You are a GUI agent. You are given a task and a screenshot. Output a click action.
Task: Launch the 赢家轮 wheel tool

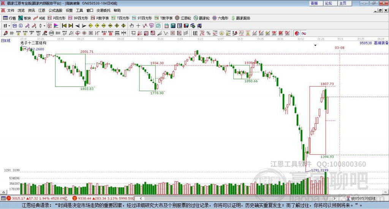[x=201, y=18]
